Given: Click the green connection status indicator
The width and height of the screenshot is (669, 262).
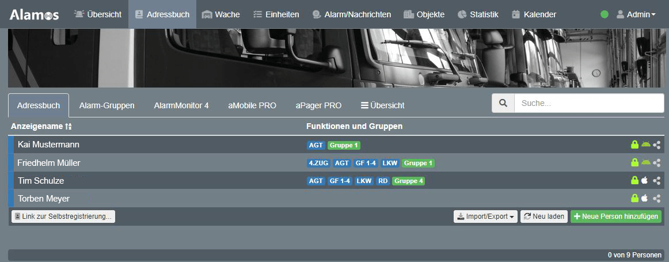Looking at the screenshot, I should [604, 14].
